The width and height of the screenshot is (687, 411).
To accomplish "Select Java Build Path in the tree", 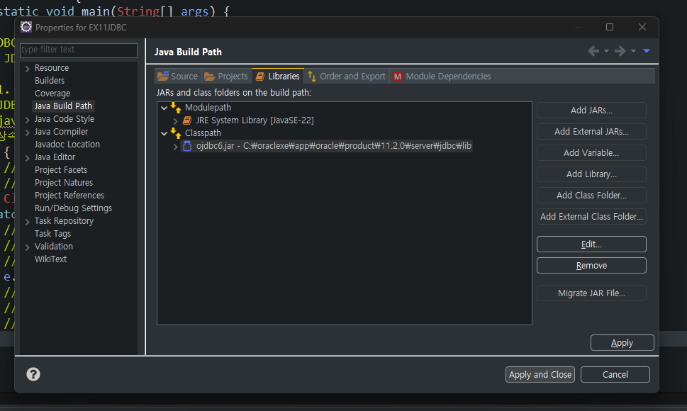I will point(63,106).
